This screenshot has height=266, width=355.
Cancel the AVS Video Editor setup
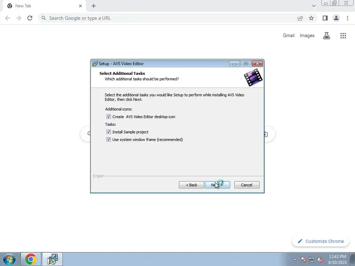point(247,185)
